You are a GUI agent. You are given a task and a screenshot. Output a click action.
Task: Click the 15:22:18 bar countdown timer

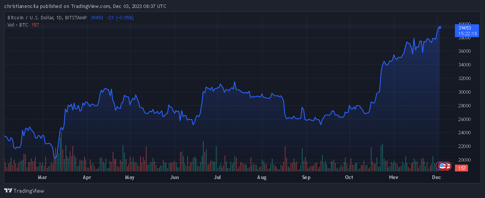tap(467, 34)
